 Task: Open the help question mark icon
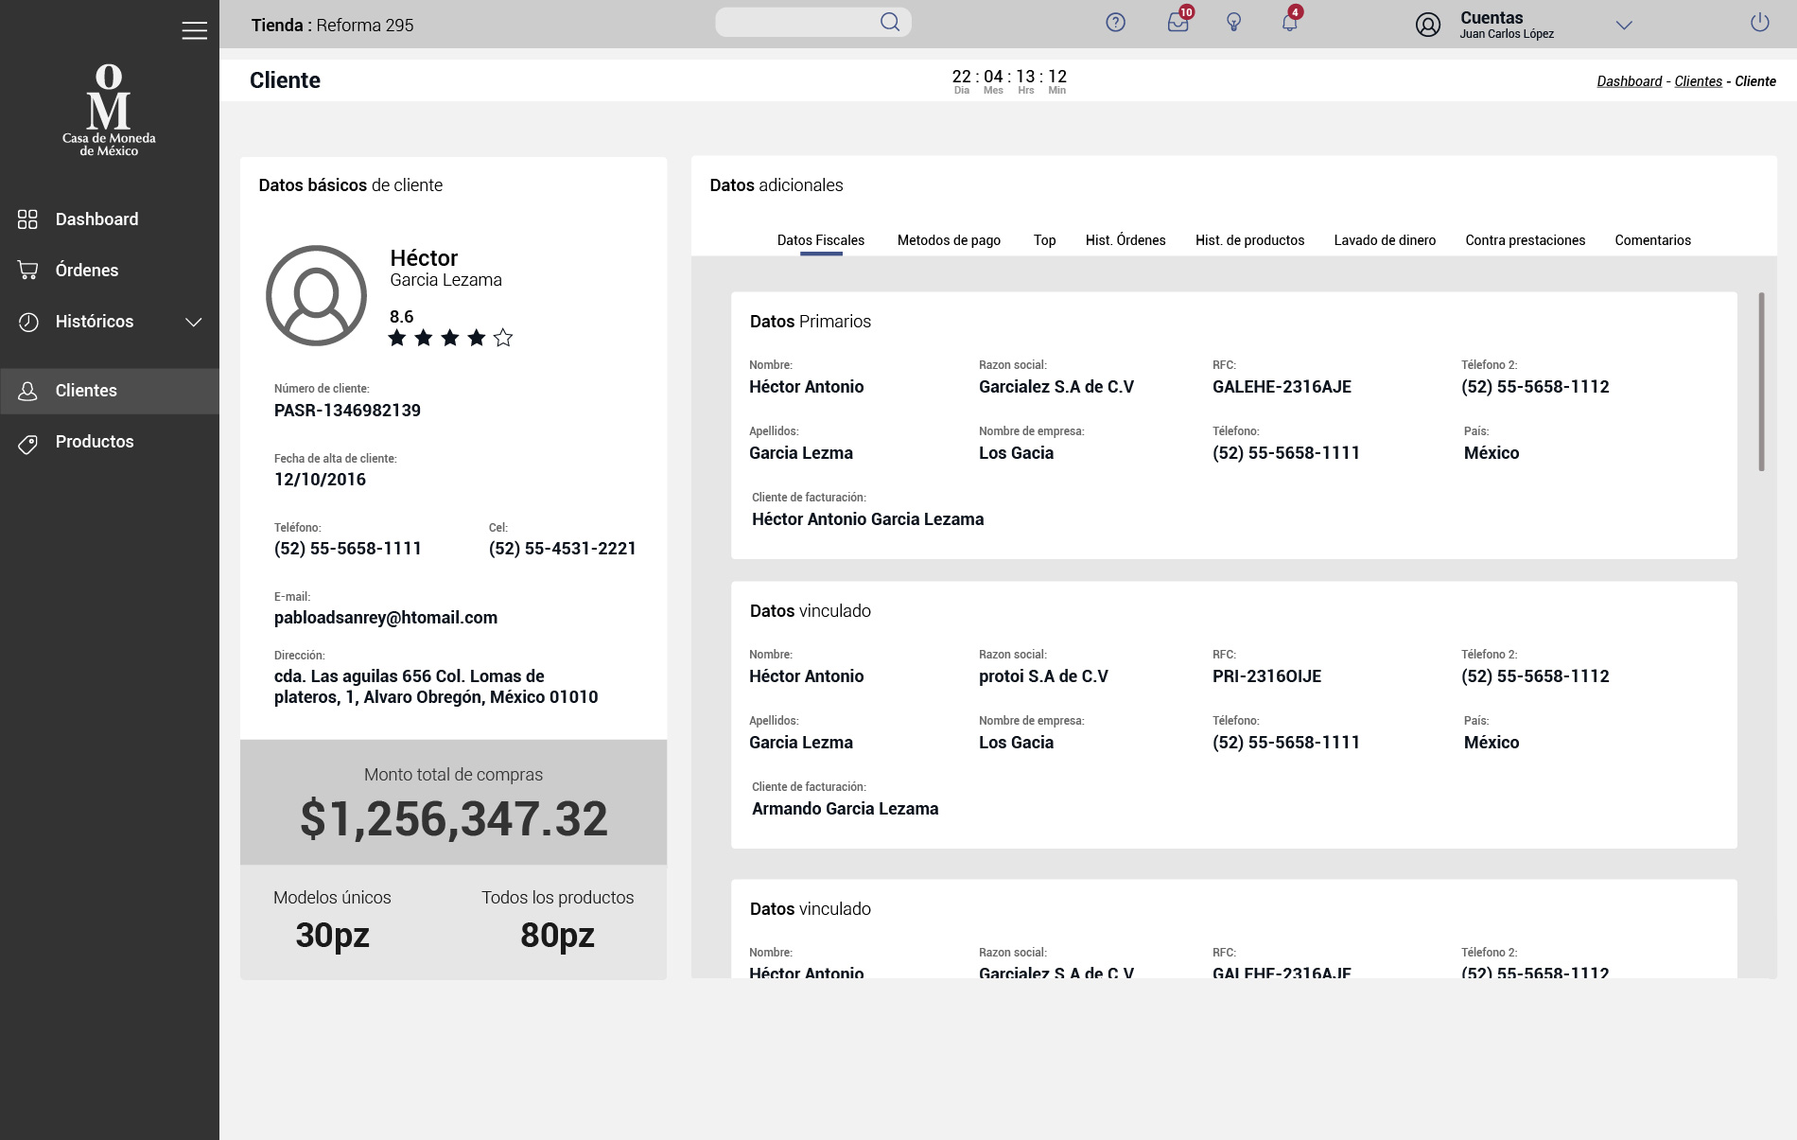(x=1116, y=23)
